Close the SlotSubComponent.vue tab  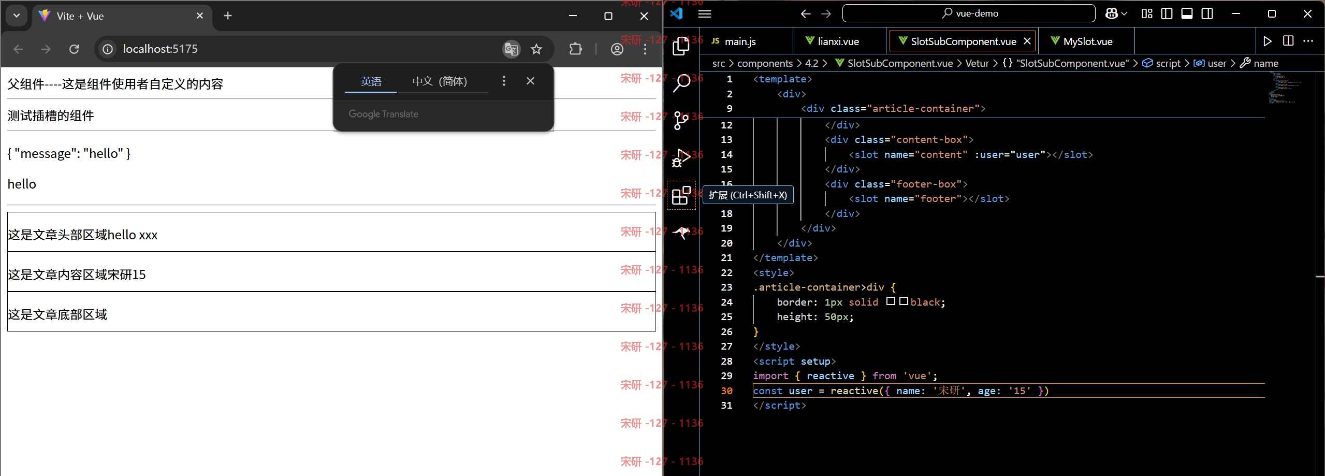pyautogui.click(x=1027, y=41)
